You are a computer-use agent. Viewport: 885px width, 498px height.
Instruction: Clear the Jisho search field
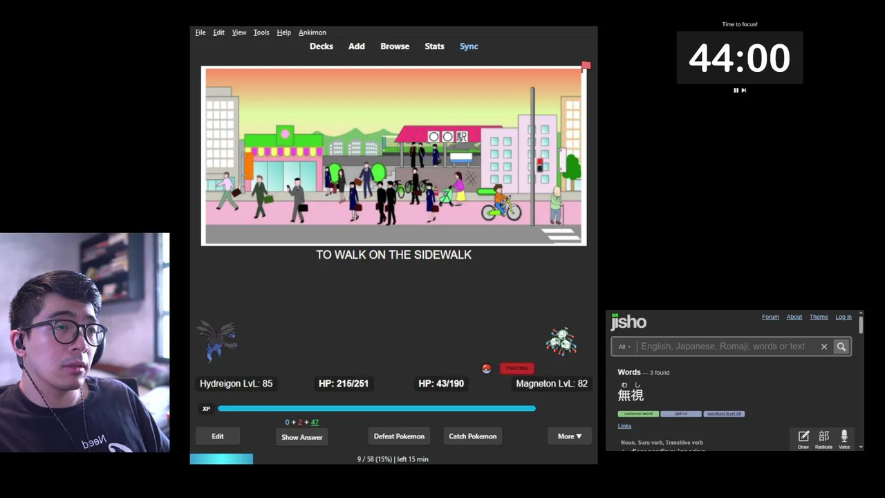point(824,347)
